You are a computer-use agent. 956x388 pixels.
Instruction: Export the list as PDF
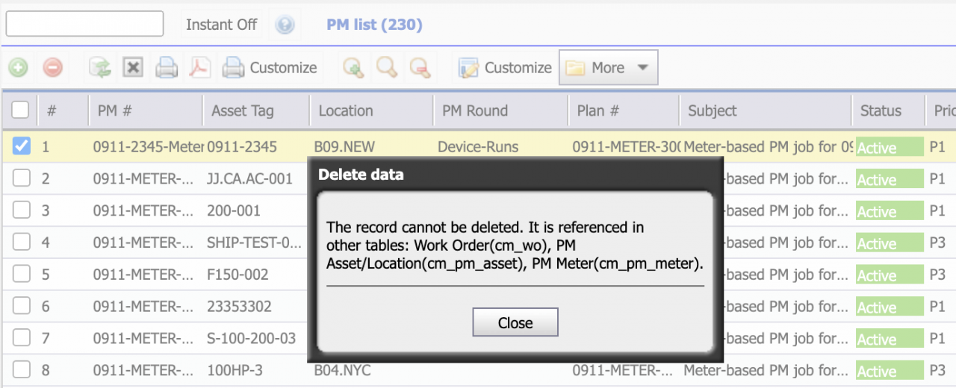(x=199, y=68)
